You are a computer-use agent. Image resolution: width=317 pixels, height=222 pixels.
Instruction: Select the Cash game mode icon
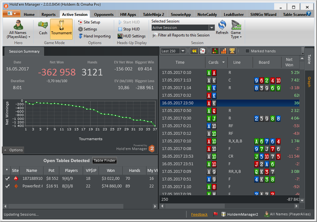click(x=43, y=28)
